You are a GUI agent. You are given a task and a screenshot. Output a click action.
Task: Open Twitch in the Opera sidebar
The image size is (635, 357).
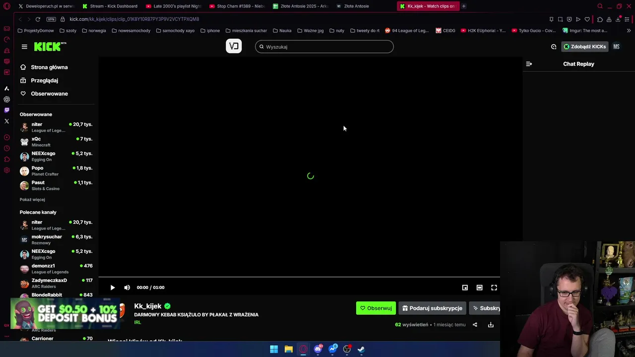tap(6, 110)
